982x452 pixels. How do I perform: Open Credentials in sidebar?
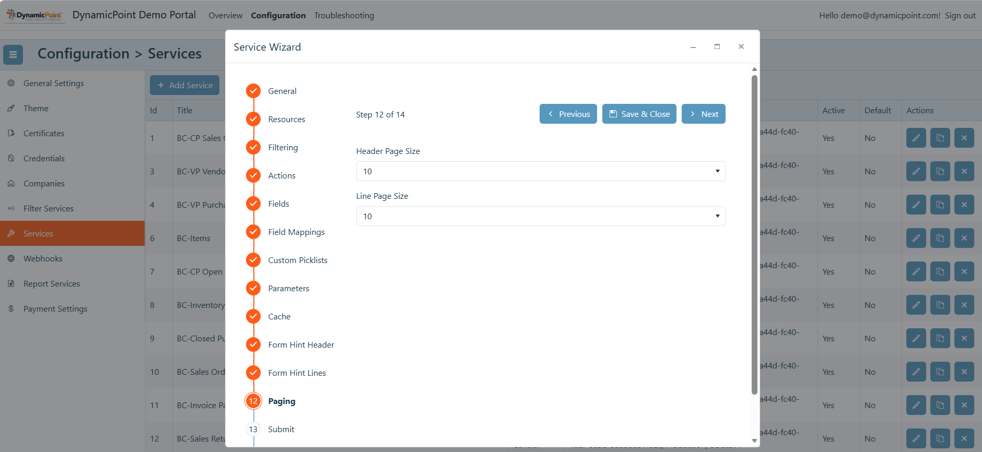point(72,159)
